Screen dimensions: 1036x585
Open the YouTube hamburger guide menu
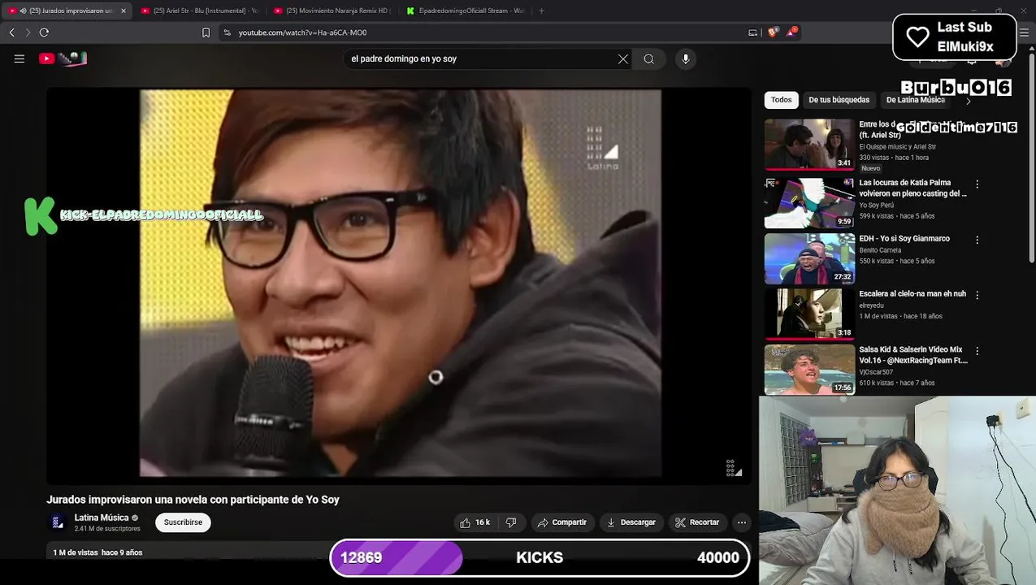click(x=20, y=58)
